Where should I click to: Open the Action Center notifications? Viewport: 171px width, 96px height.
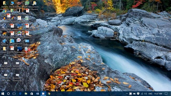point(166,94)
